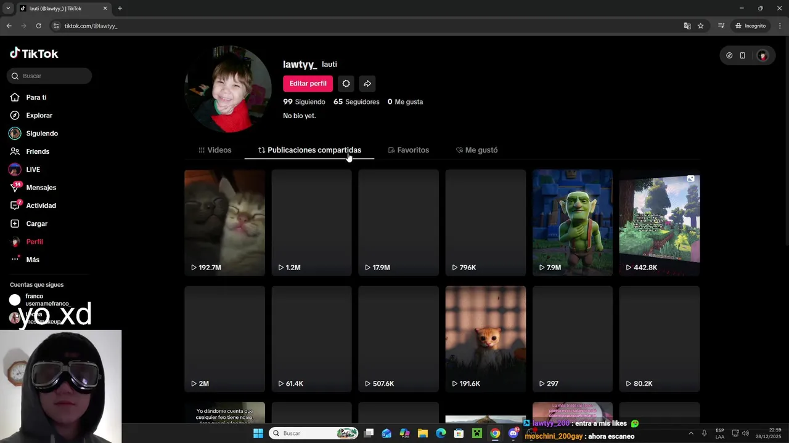The height and width of the screenshot is (443, 789).
Task: Open the TikTok home logo
Action: (34, 54)
